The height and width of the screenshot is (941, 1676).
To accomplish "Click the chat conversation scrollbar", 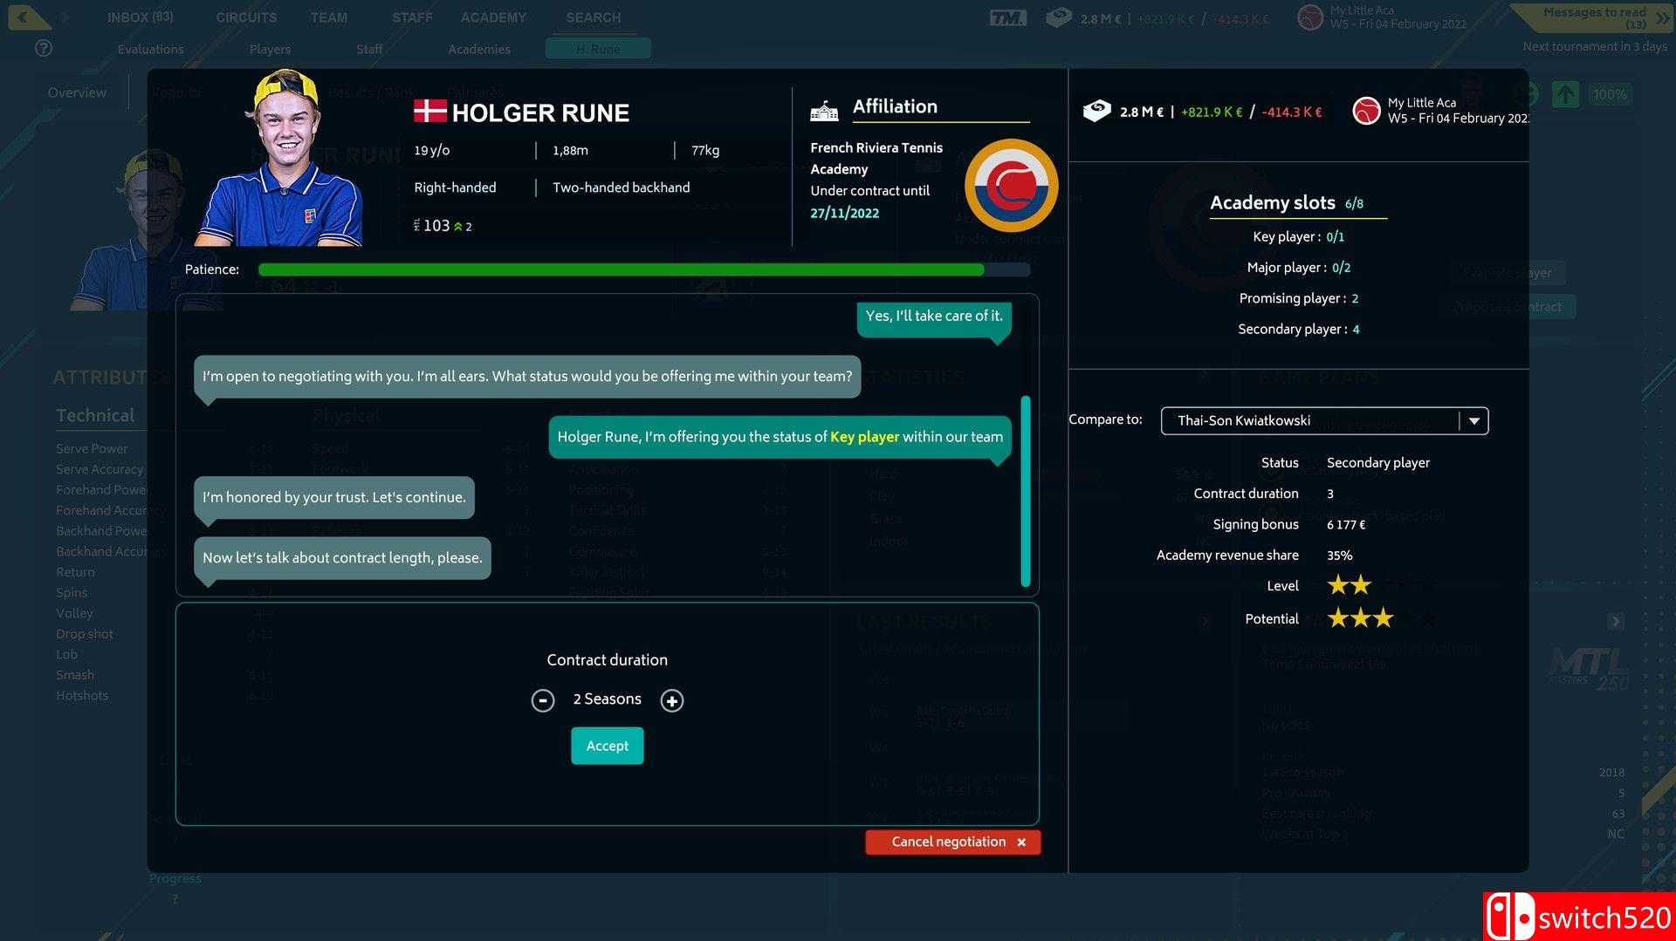I will [1026, 490].
